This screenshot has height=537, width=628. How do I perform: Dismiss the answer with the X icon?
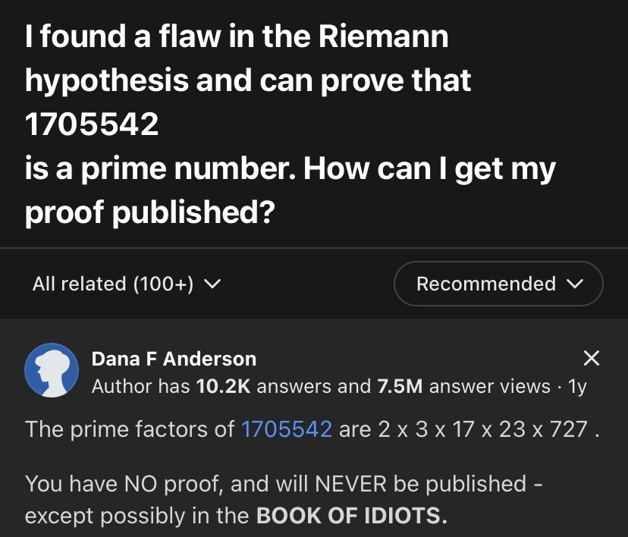[591, 358]
